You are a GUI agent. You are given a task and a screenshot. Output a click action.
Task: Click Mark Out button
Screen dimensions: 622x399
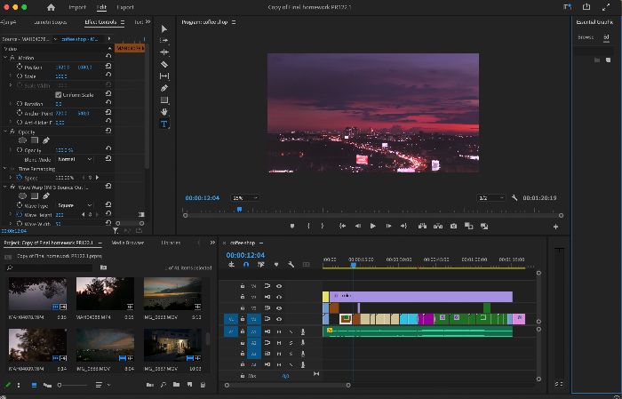click(x=322, y=226)
